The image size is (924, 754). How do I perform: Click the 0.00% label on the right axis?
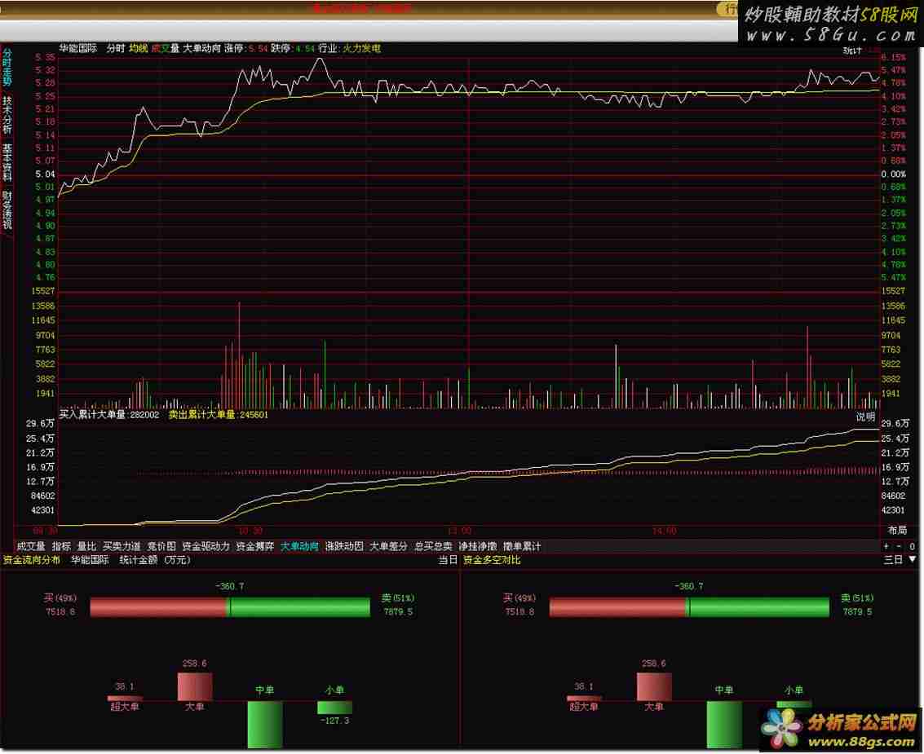(x=893, y=174)
